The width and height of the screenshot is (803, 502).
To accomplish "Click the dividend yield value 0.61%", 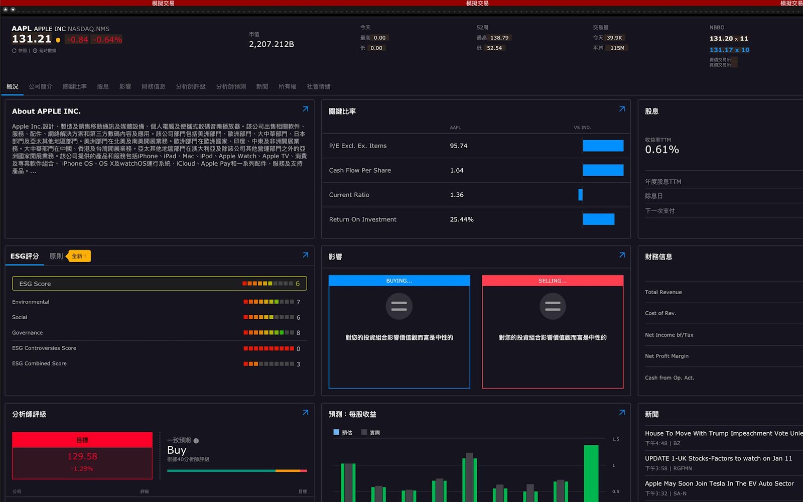I will pyautogui.click(x=662, y=150).
